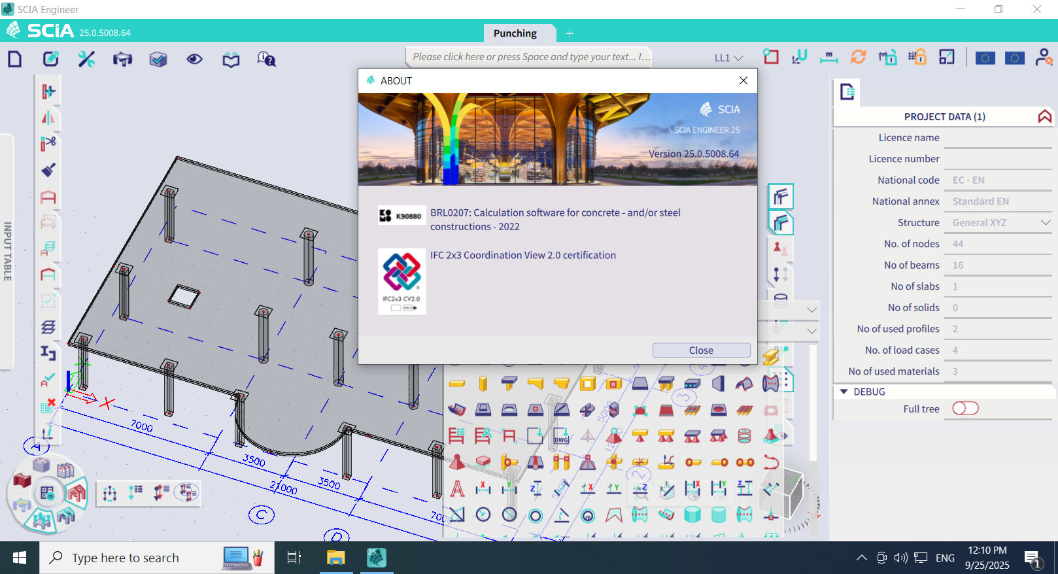Toggle the eye visibility icon in top toolbar
Screen dimensions: 1058x574
[194, 59]
